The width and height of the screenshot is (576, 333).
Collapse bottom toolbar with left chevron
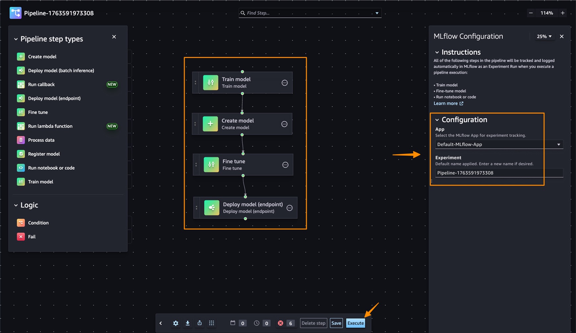click(x=161, y=323)
